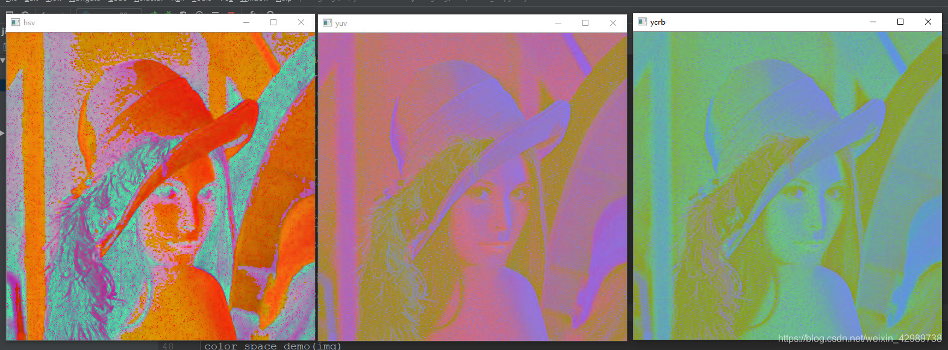948x350 pixels.
Task: Click line number 48 in the editor gutter
Action: pyautogui.click(x=167, y=346)
